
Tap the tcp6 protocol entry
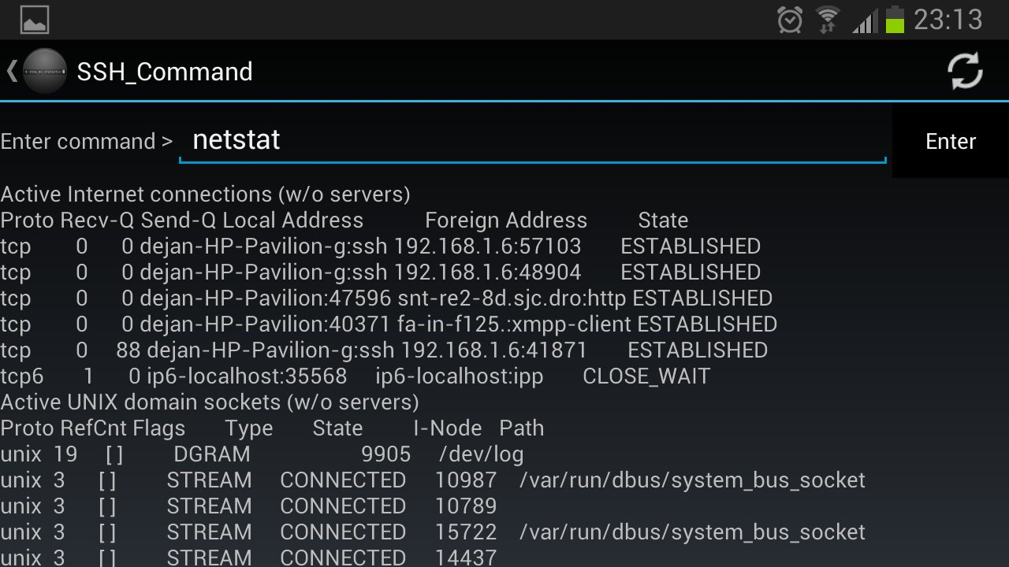(x=21, y=376)
